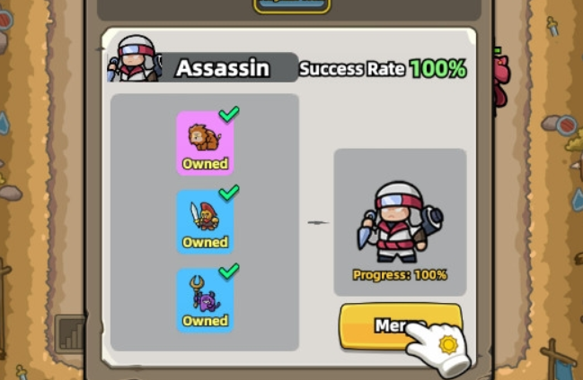This screenshot has height=380, width=583.
Task: Select the purple trident monster card
Action: [205, 300]
